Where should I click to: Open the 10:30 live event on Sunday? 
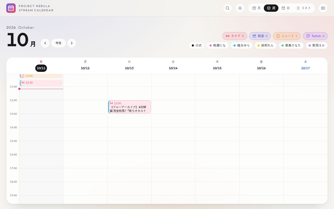click(x=41, y=83)
